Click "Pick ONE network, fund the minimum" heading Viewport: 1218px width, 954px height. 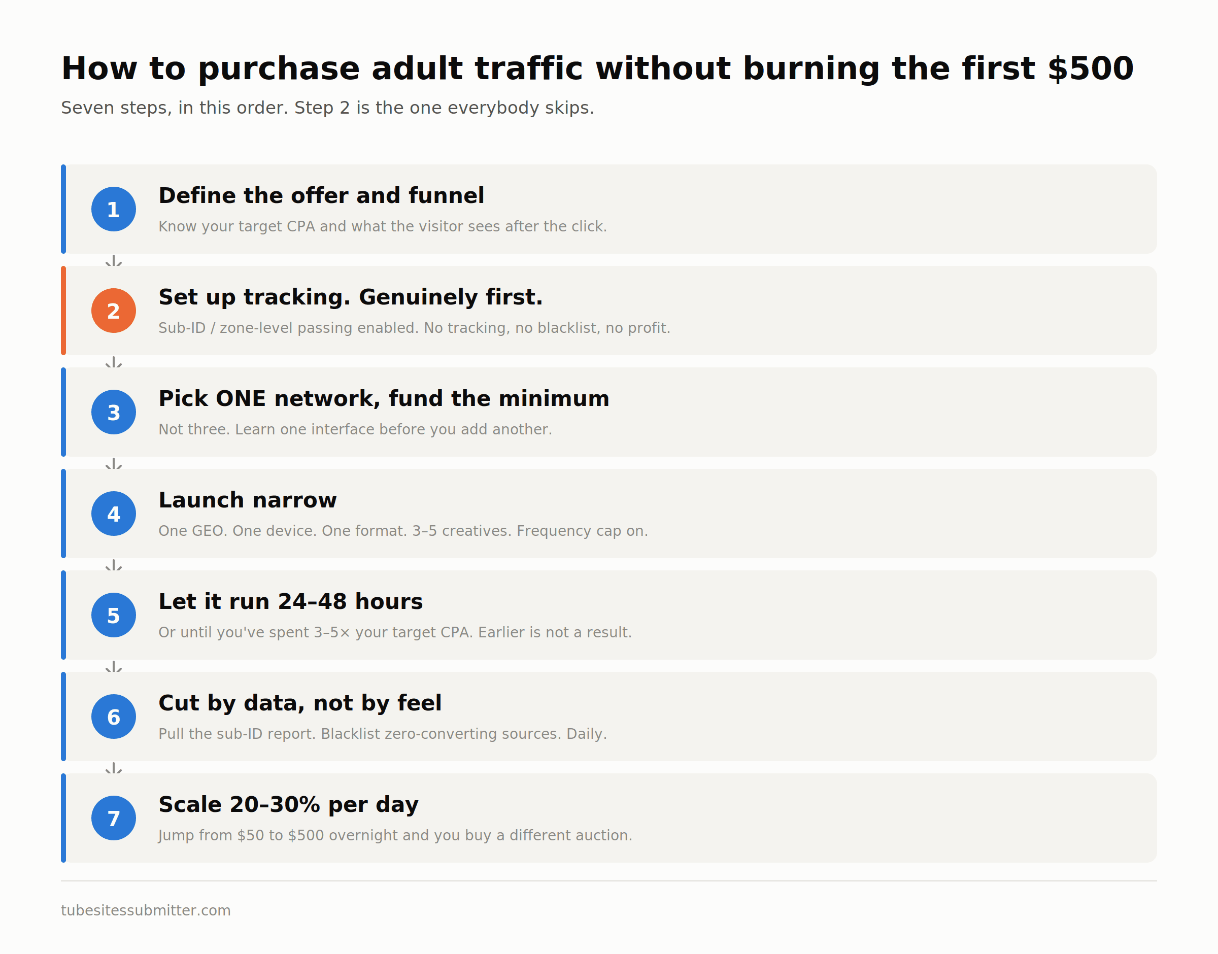point(384,399)
